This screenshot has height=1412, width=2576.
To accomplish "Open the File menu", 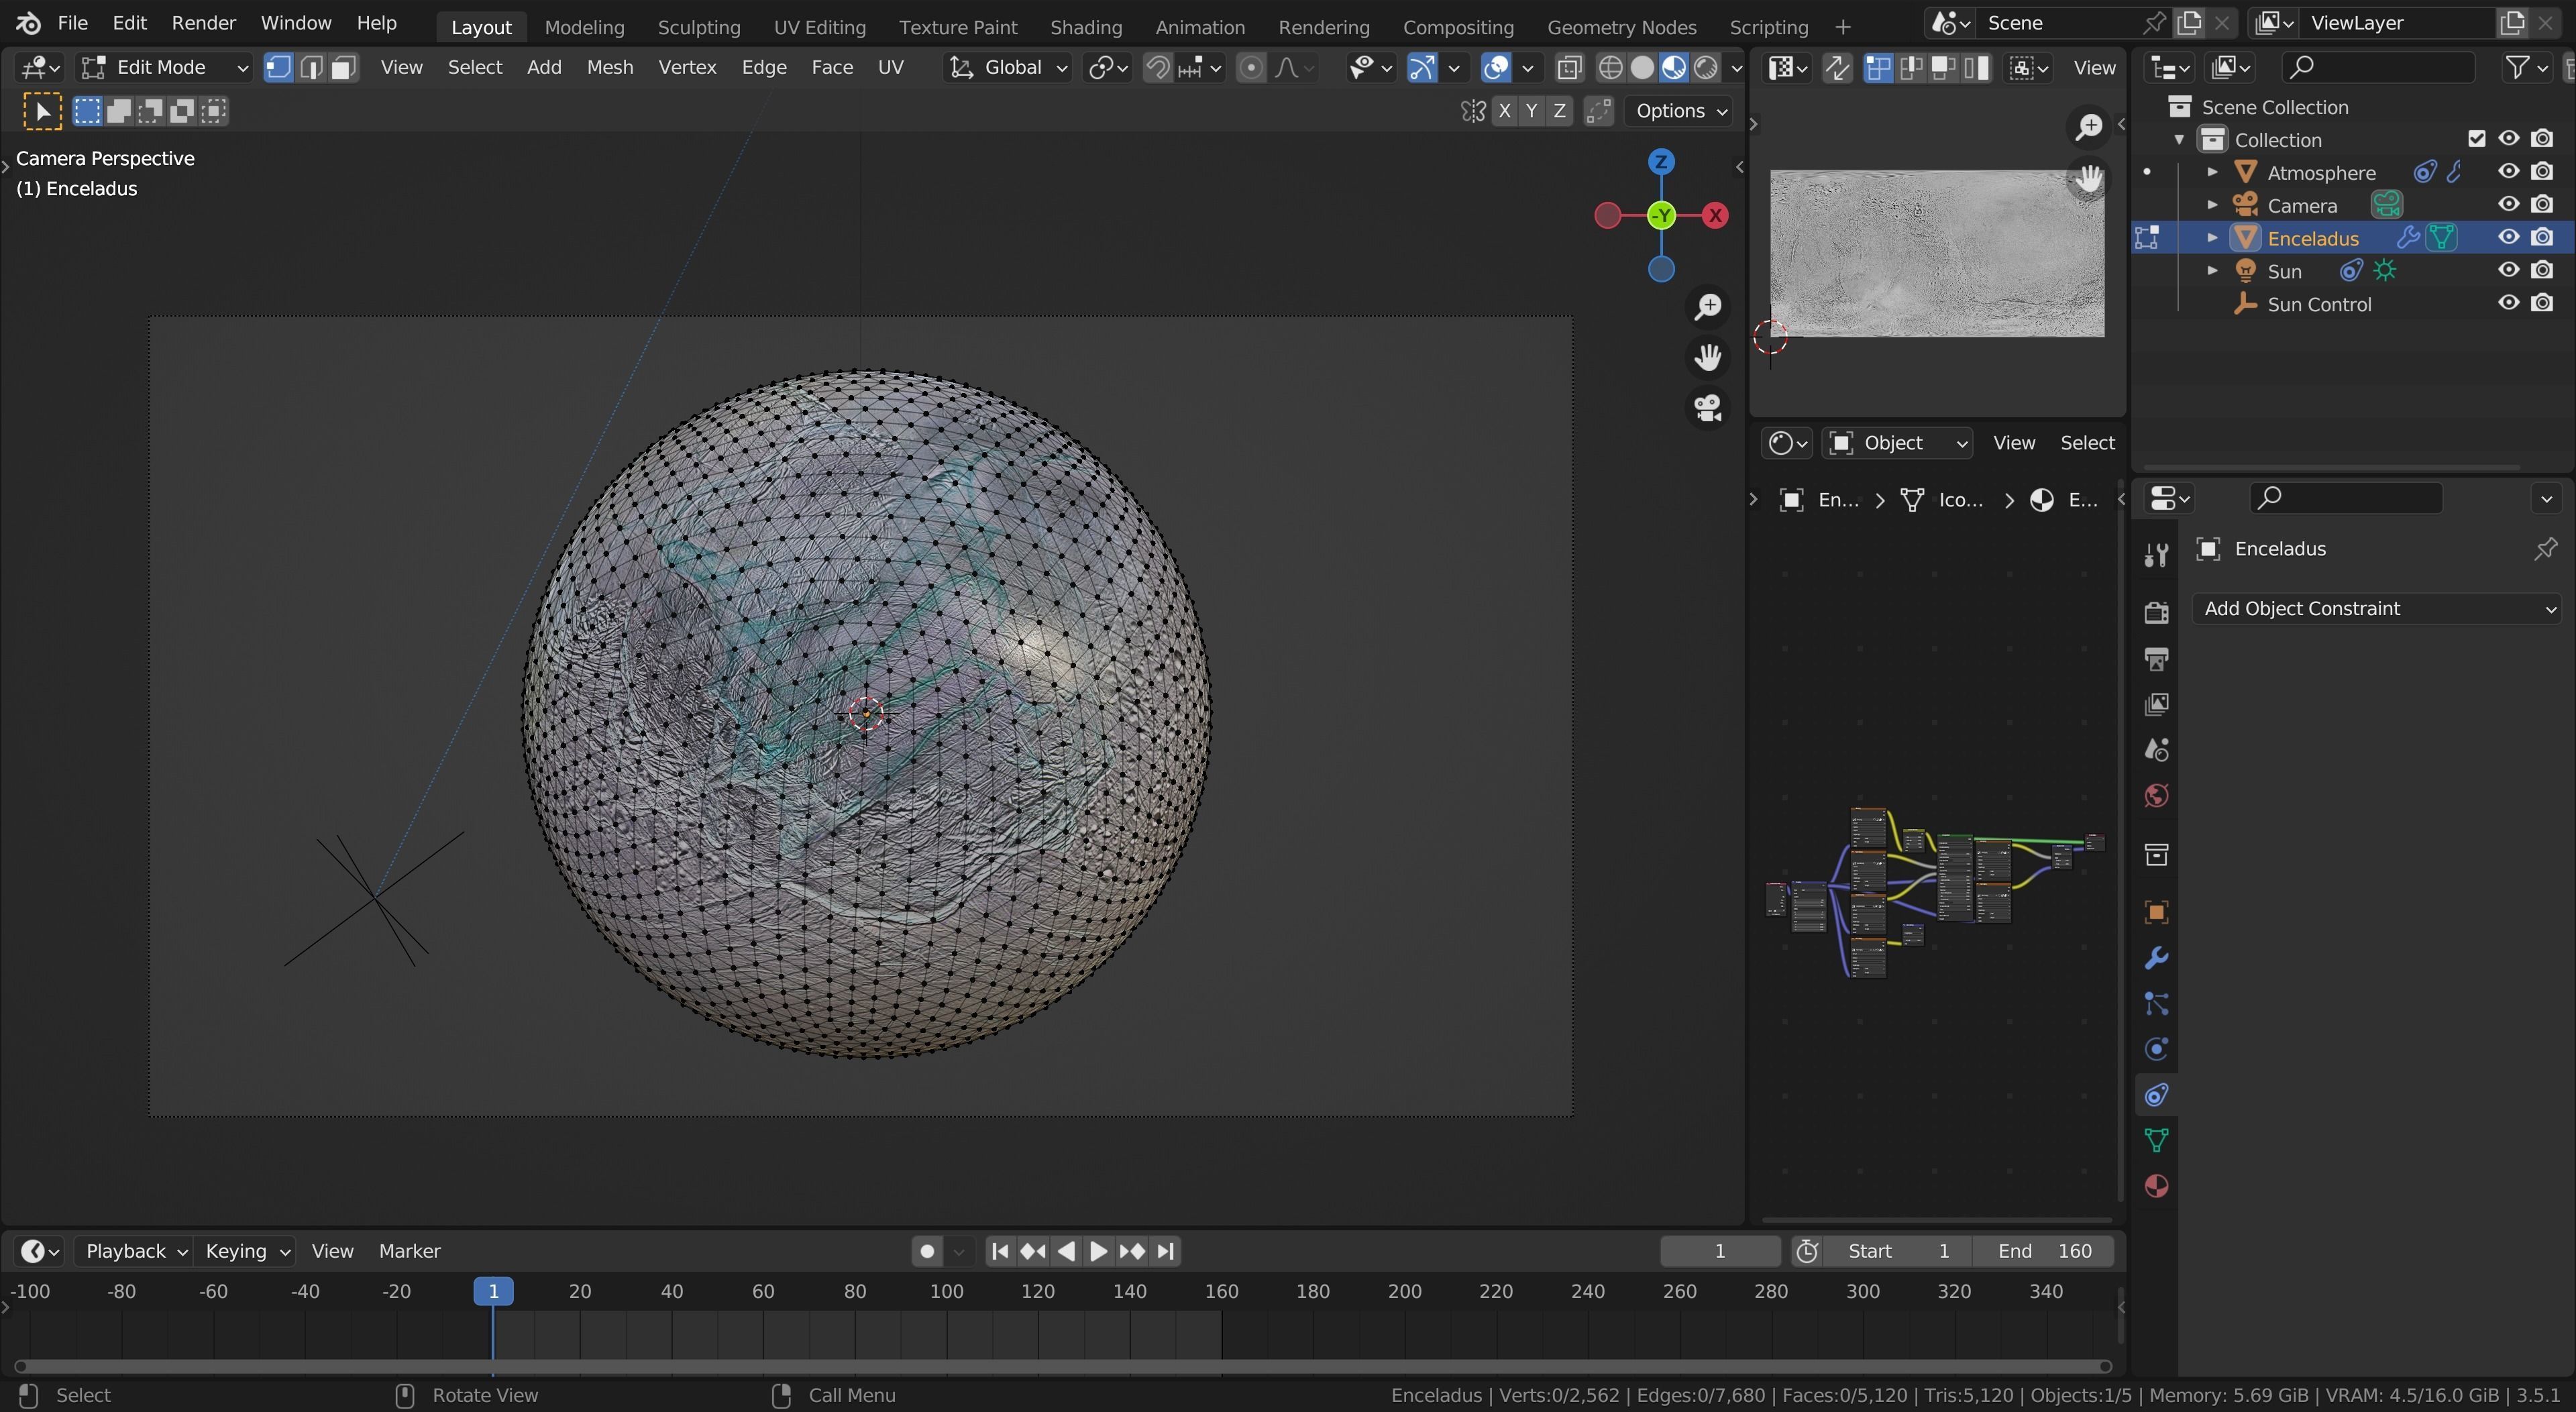I will tap(72, 23).
